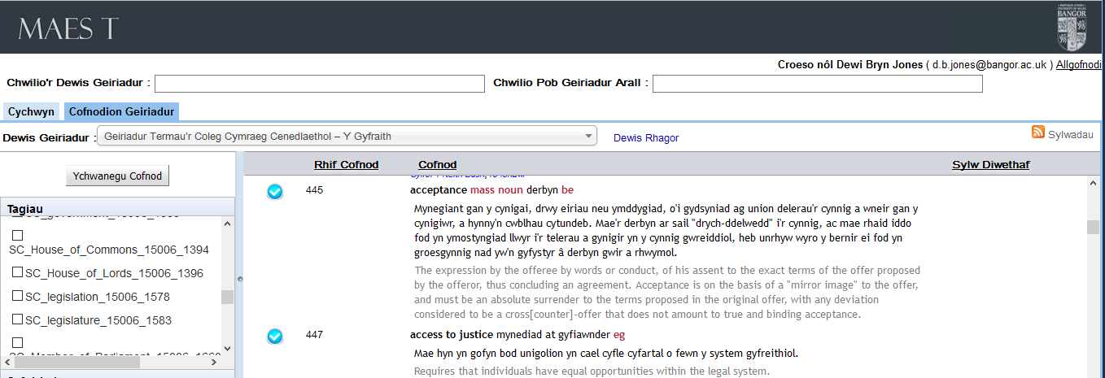Click the Allgofnodi logout link
This screenshot has width=1105, height=378.
coord(1079,65)
